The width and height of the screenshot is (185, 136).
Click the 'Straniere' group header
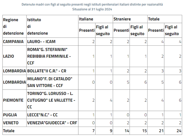[x=130, y=19]
